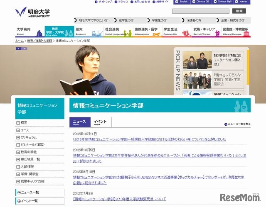266x207 pixels.
Task: Open the お問い合わせ link
Action: point(140,2)
